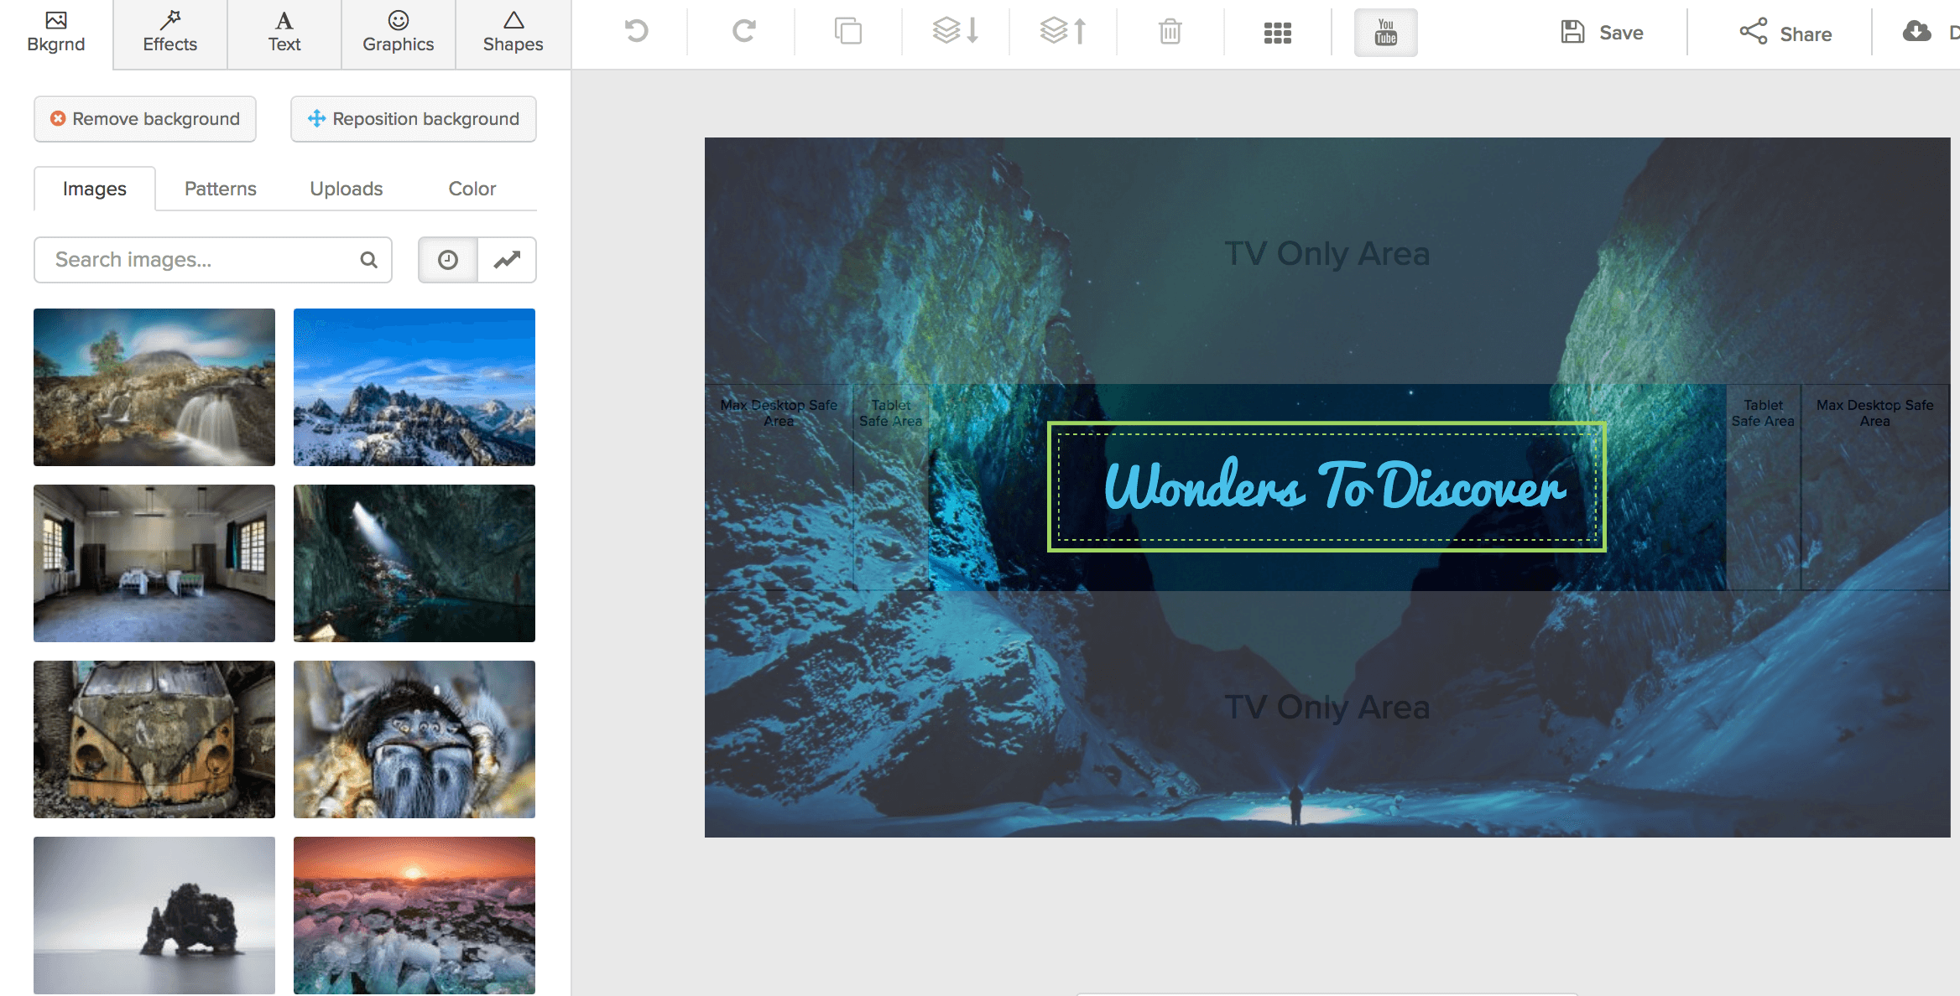Click the Grid/Apps view icon
The height and width of the screenshot is (996, 1960).
tap(1276, 33)
